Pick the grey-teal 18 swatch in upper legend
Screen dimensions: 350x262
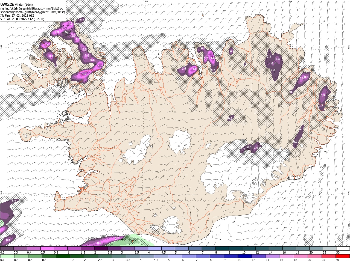(302, 249)
